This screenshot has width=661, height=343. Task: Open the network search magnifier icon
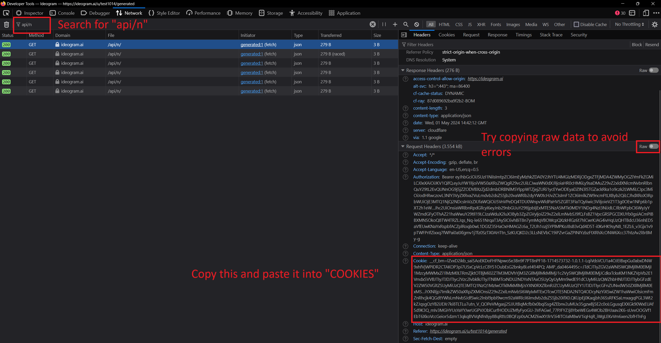406,24
